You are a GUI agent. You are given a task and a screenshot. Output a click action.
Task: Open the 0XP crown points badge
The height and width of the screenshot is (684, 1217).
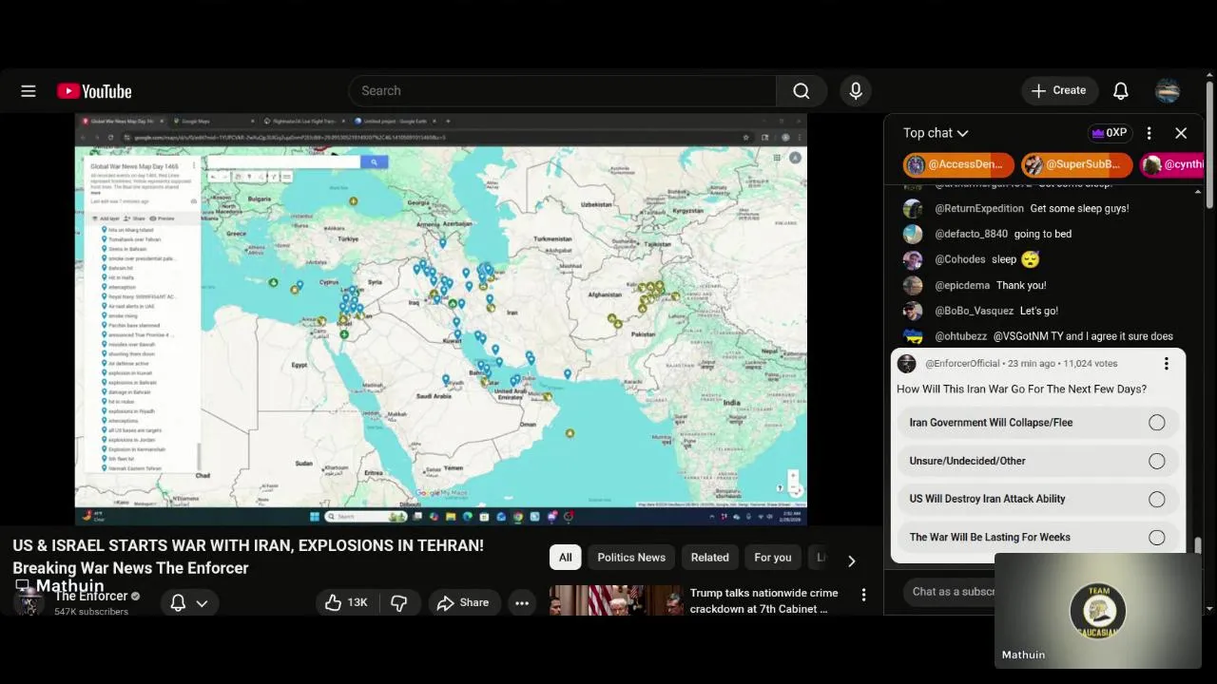[x=1110, y=133]
